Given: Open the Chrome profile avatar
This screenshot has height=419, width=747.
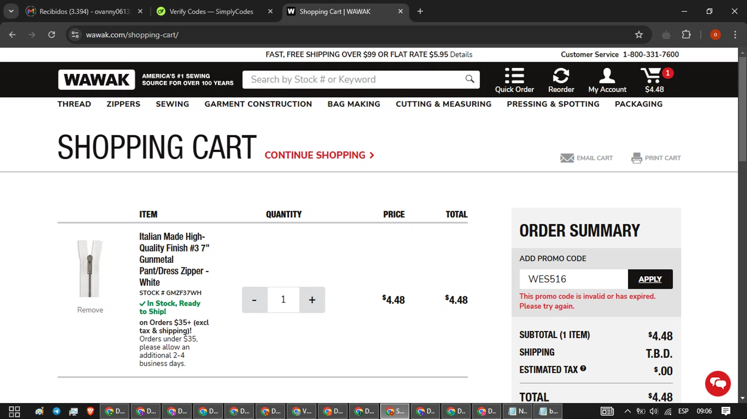Looking at the screenshot, I should coord(715,34).
